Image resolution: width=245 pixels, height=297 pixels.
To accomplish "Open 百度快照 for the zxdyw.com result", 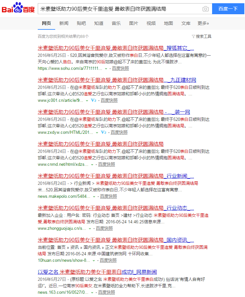I will coord(119,133).
